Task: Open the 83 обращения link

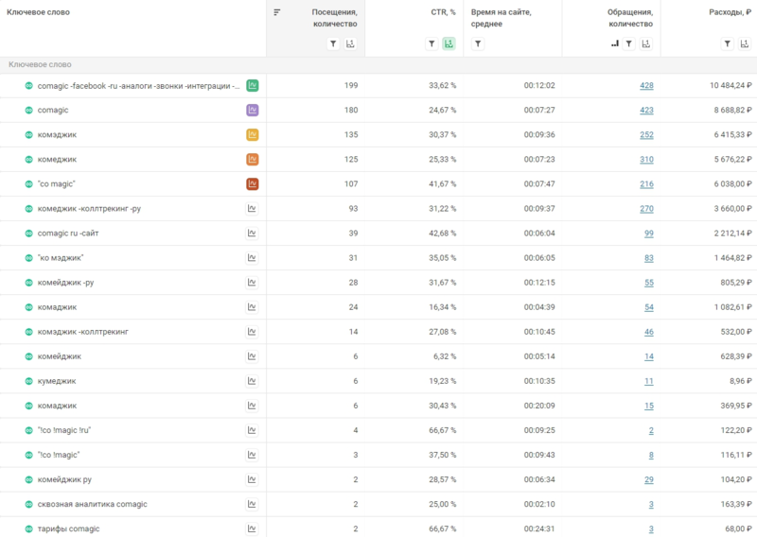Action: [649, 258]
